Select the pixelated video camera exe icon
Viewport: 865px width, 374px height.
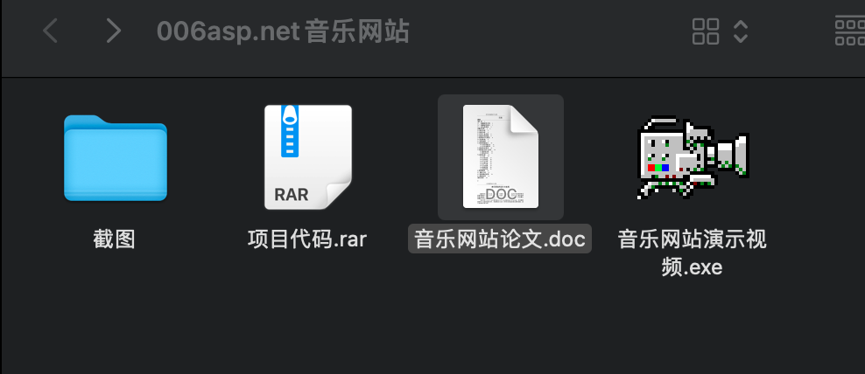point(693,157)
